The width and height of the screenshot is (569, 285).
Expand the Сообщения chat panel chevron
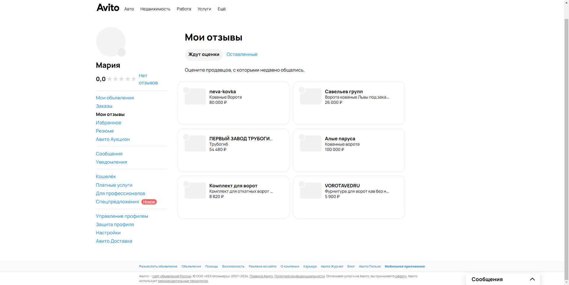[x=532, y=279]
